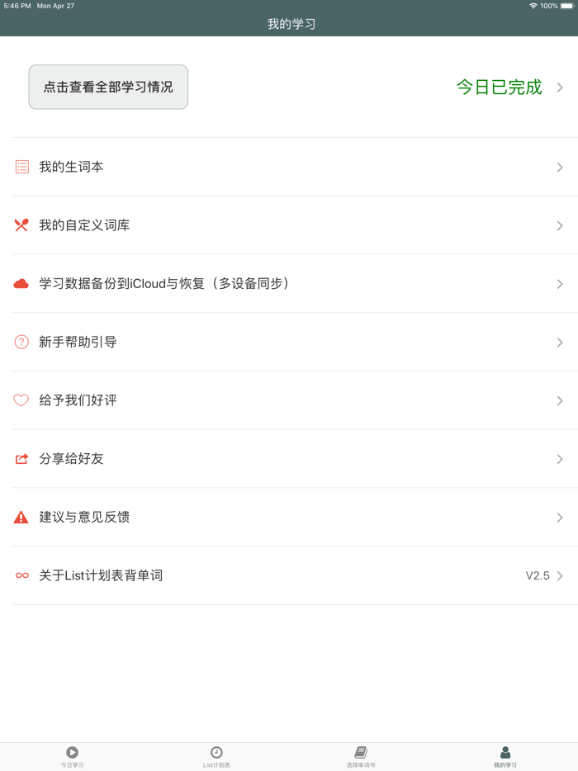
Task: Tap the clock icon on List计划表 tab
Action: [216, 752]
